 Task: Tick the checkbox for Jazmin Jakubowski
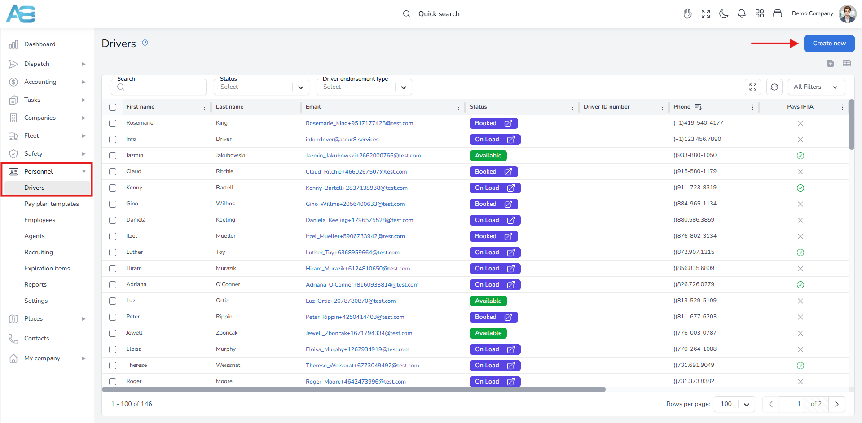tap(113, 156)
